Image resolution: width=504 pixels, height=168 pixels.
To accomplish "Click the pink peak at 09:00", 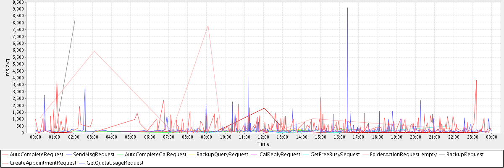I will [x=208, y=25].
